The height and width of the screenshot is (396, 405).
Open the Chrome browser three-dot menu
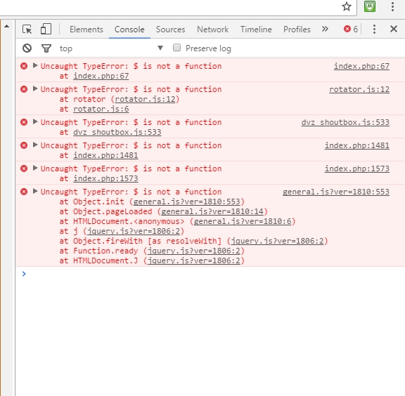(392, 6)
